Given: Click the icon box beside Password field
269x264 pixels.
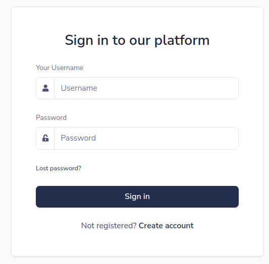Looking at the screenshot, I should pos(45,138).
